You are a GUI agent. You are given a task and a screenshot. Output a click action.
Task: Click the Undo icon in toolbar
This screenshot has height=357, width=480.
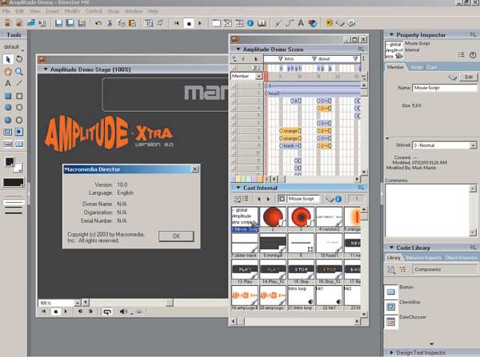98,23
